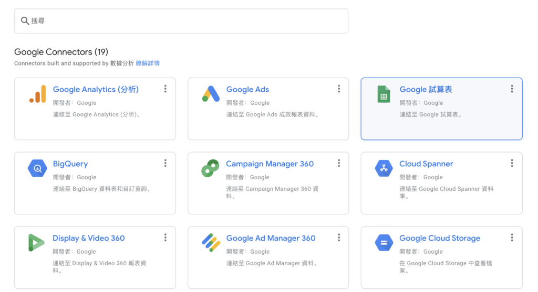This screenshot has height=292, width=538.
Task: Click the Display & Video 360 play icon
Action: 36,242
